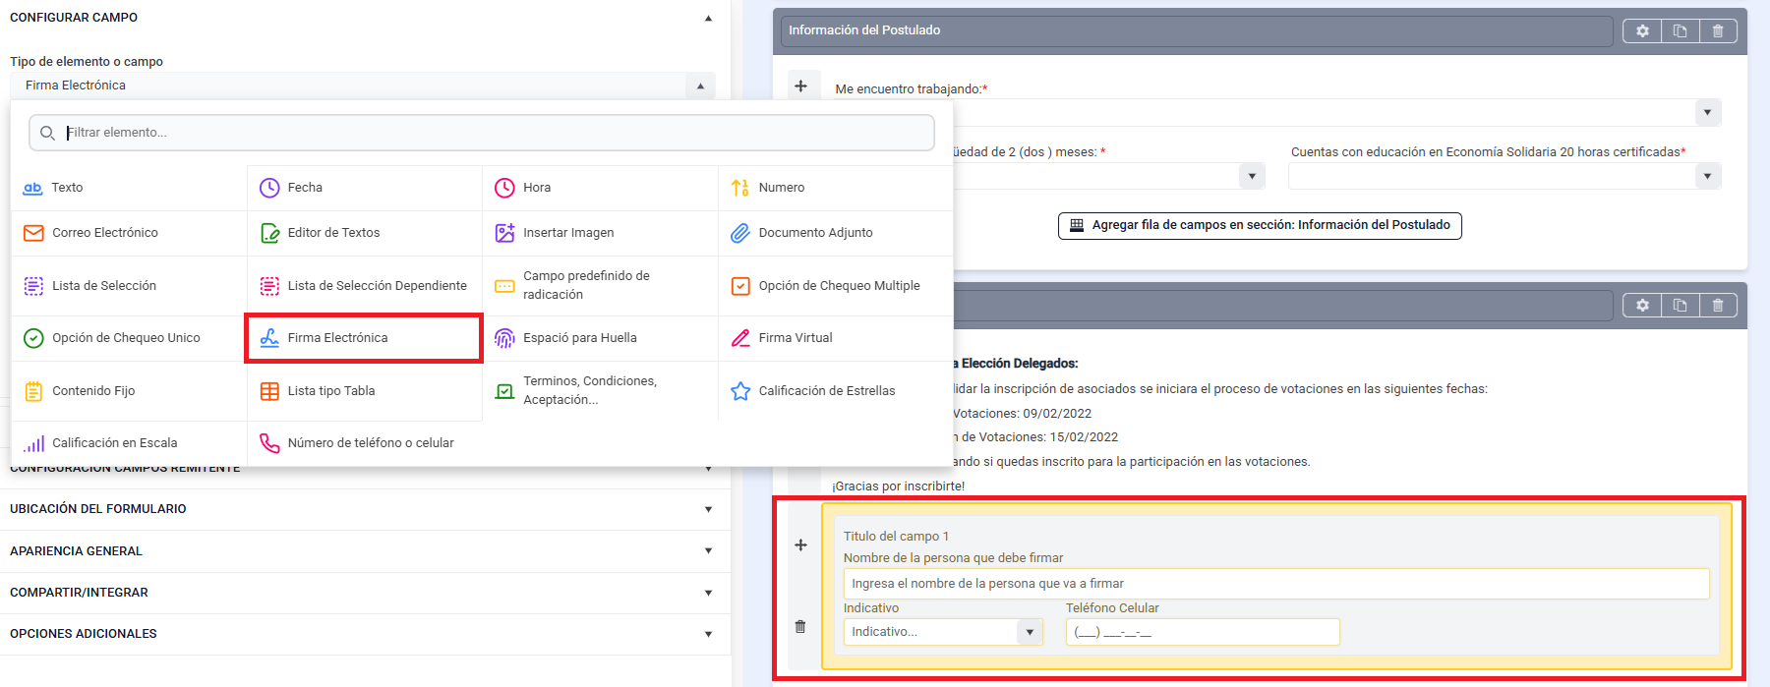This screenshot has width=1770, height=687.
Task: Click the Teléfono Celular input field
Action: coord(1202,632)
